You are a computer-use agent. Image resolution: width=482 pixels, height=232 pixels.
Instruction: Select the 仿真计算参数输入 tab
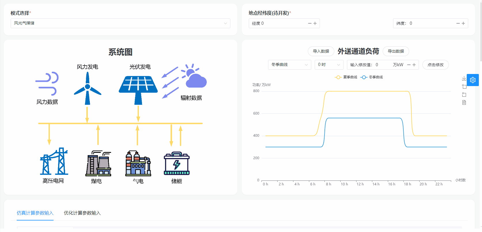35,213
